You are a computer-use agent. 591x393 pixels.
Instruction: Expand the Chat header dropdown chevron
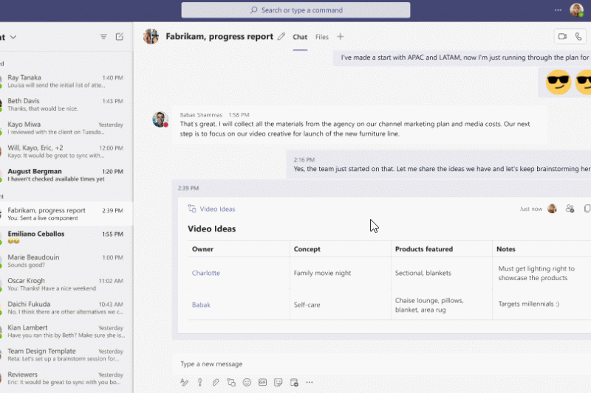point(13,37)
